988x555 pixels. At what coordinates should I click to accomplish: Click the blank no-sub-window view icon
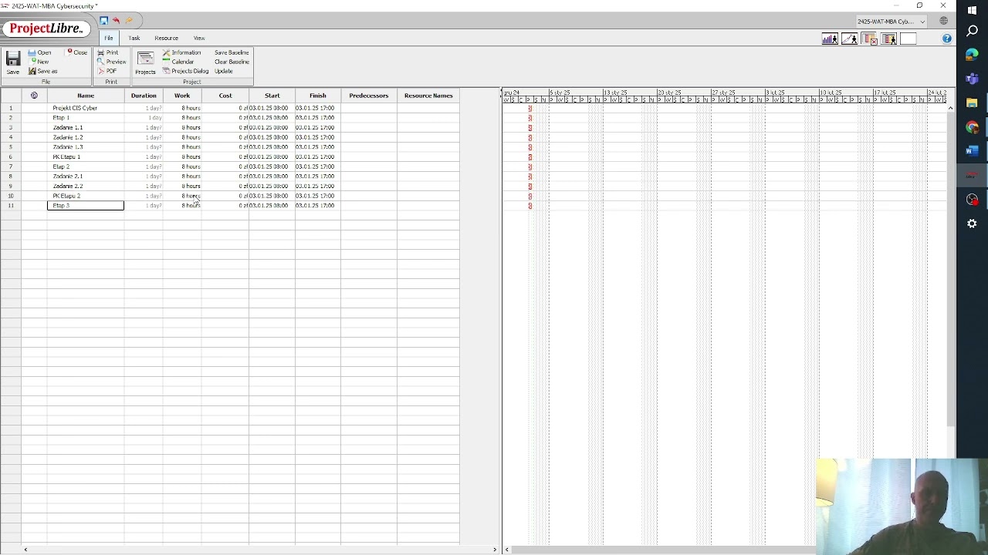pyautogui.click(x=908, y=39)
